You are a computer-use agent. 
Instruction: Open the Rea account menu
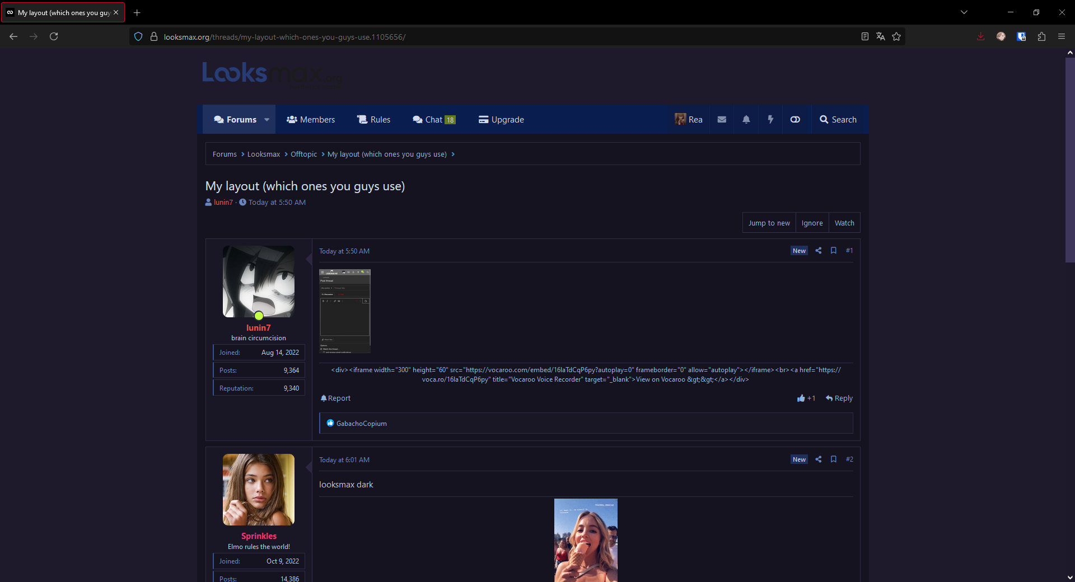(689, 120)
